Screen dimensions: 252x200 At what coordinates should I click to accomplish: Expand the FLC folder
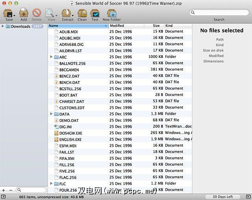pyautogui.click(x=51, y=183)
